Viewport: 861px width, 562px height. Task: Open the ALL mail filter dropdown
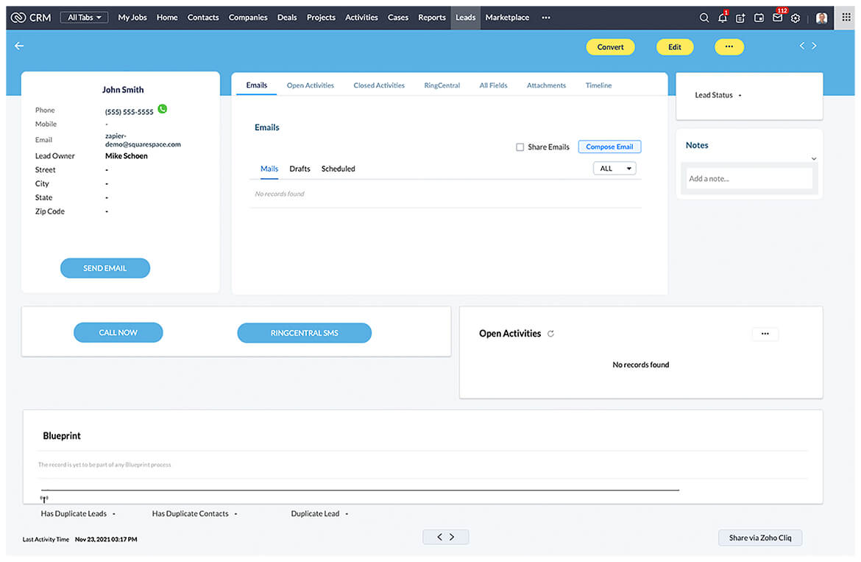click(614, 169)
